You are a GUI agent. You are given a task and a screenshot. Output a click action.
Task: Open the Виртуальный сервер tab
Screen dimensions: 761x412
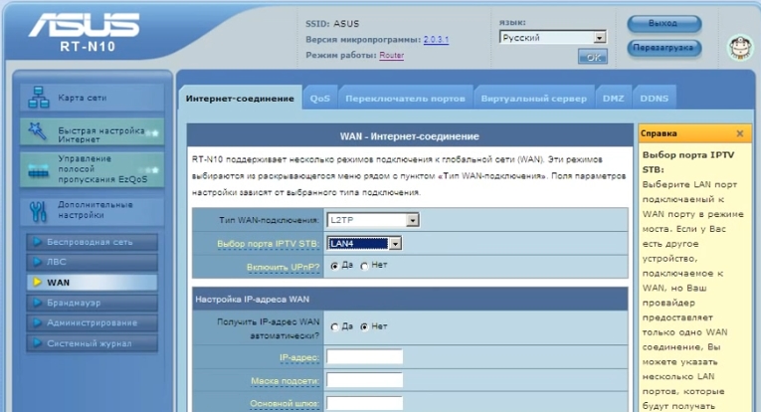click(534, 99)
